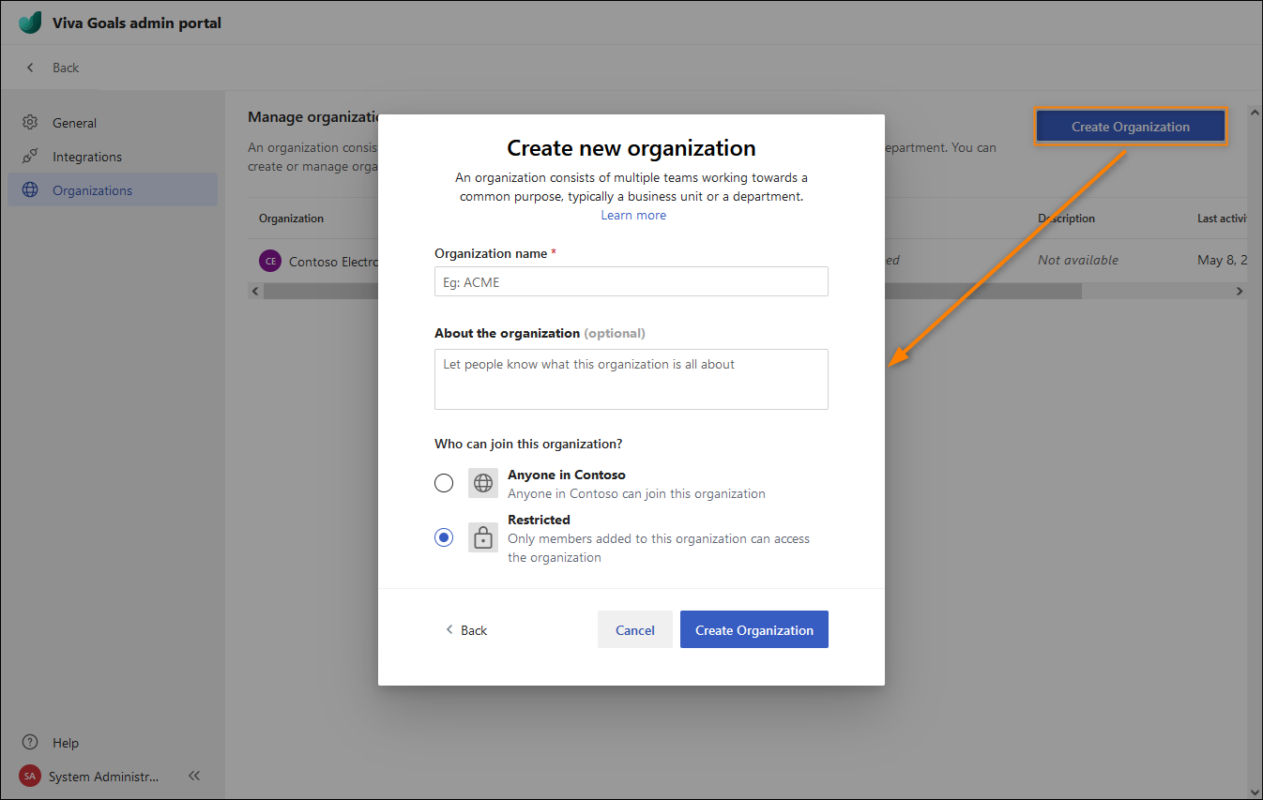Go back using the top Back chevron
The height and width of the screenshot is (800, 1263).
[x=30, y=68]
